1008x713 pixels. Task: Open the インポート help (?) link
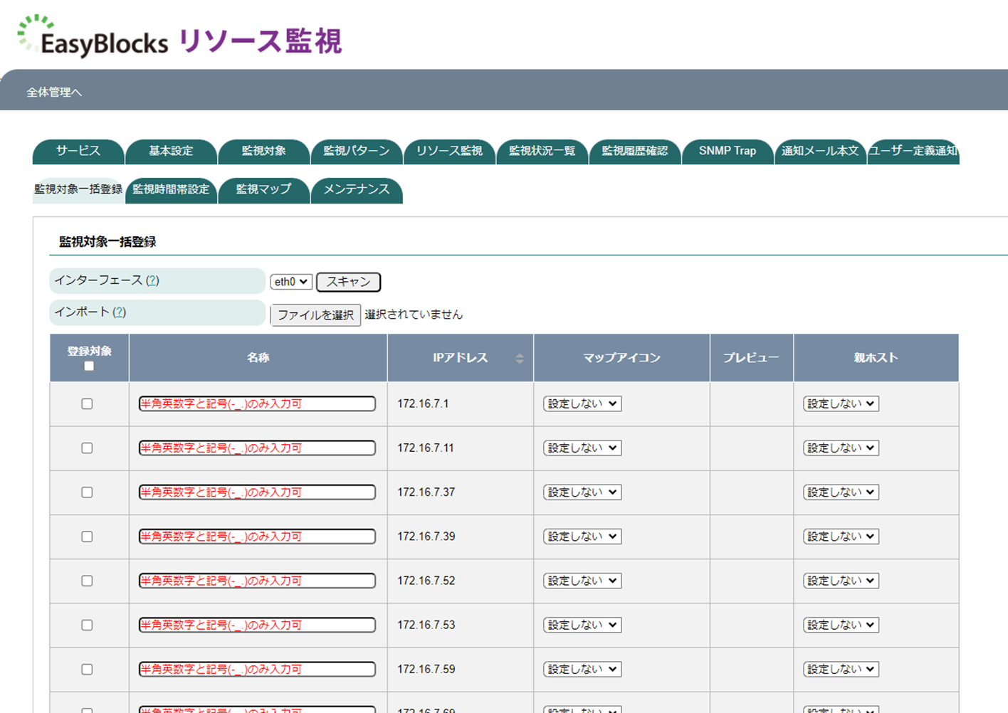click(x=119, y=312)
